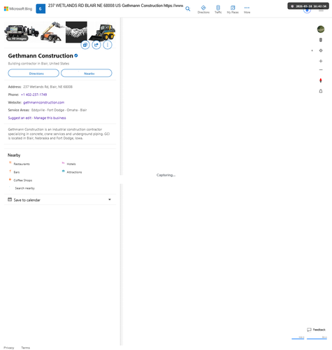Click the Streetside icon below the compass
The width and height of the screenshot is (332, 350).
pyautogui.click(x=321, y=91)
